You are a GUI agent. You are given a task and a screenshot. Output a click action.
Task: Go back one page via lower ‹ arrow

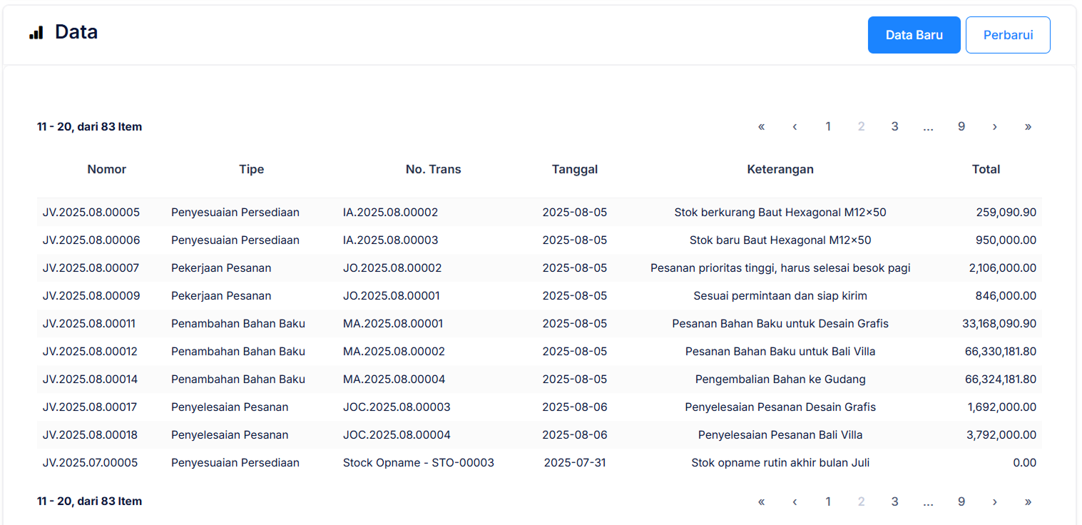795,501
